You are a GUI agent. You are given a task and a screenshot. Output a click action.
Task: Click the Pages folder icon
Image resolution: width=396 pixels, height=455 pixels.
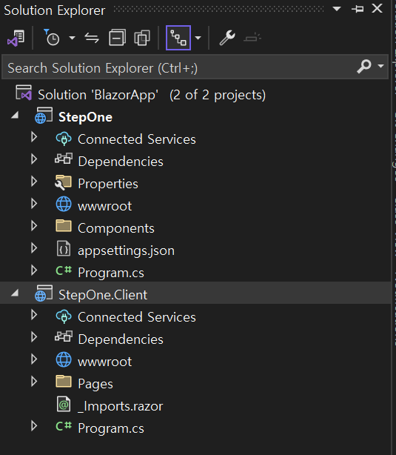click(x=64, y=382)
